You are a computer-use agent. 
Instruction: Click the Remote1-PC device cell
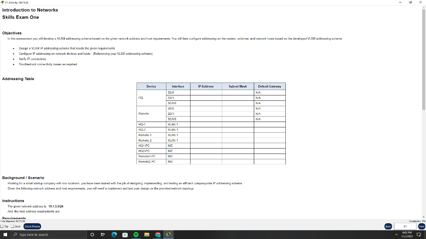point(151,156)
